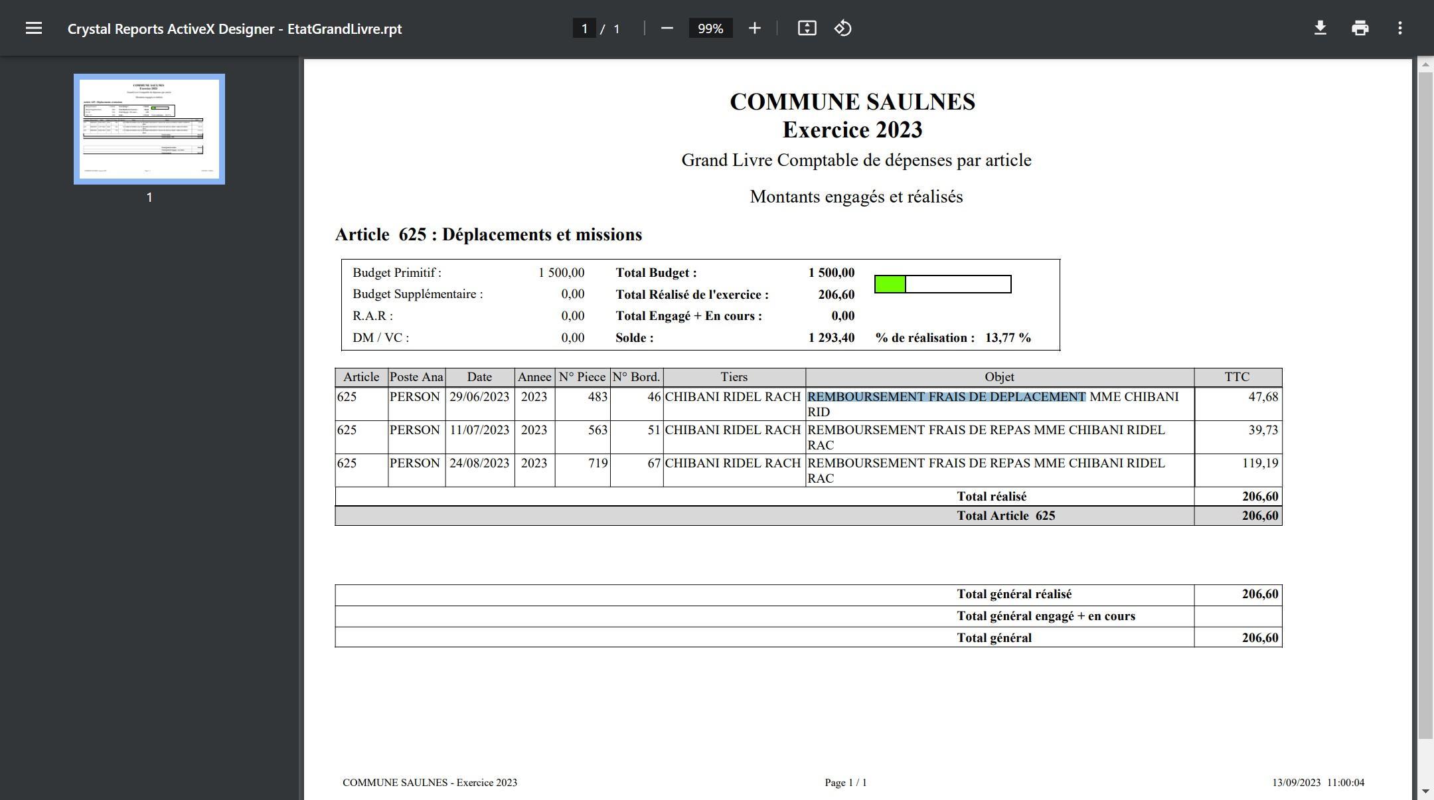The height and width of the screenshot is (800, 1434).
Task: Click the Budget Supplémentaire label
Action: click(418, 294)
